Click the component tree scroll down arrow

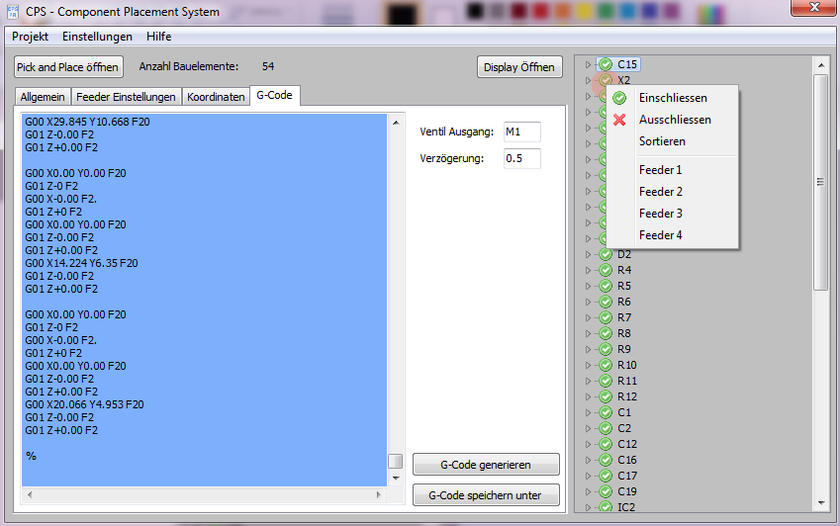pyautogui.click(x=821, y=502)
